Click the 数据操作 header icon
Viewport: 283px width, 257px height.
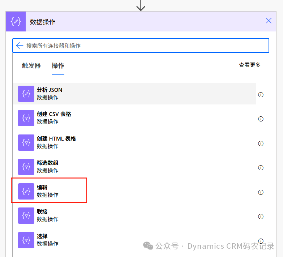point(16,21)
